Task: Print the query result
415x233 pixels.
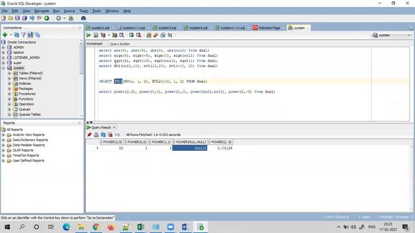Action: point(96,135)
